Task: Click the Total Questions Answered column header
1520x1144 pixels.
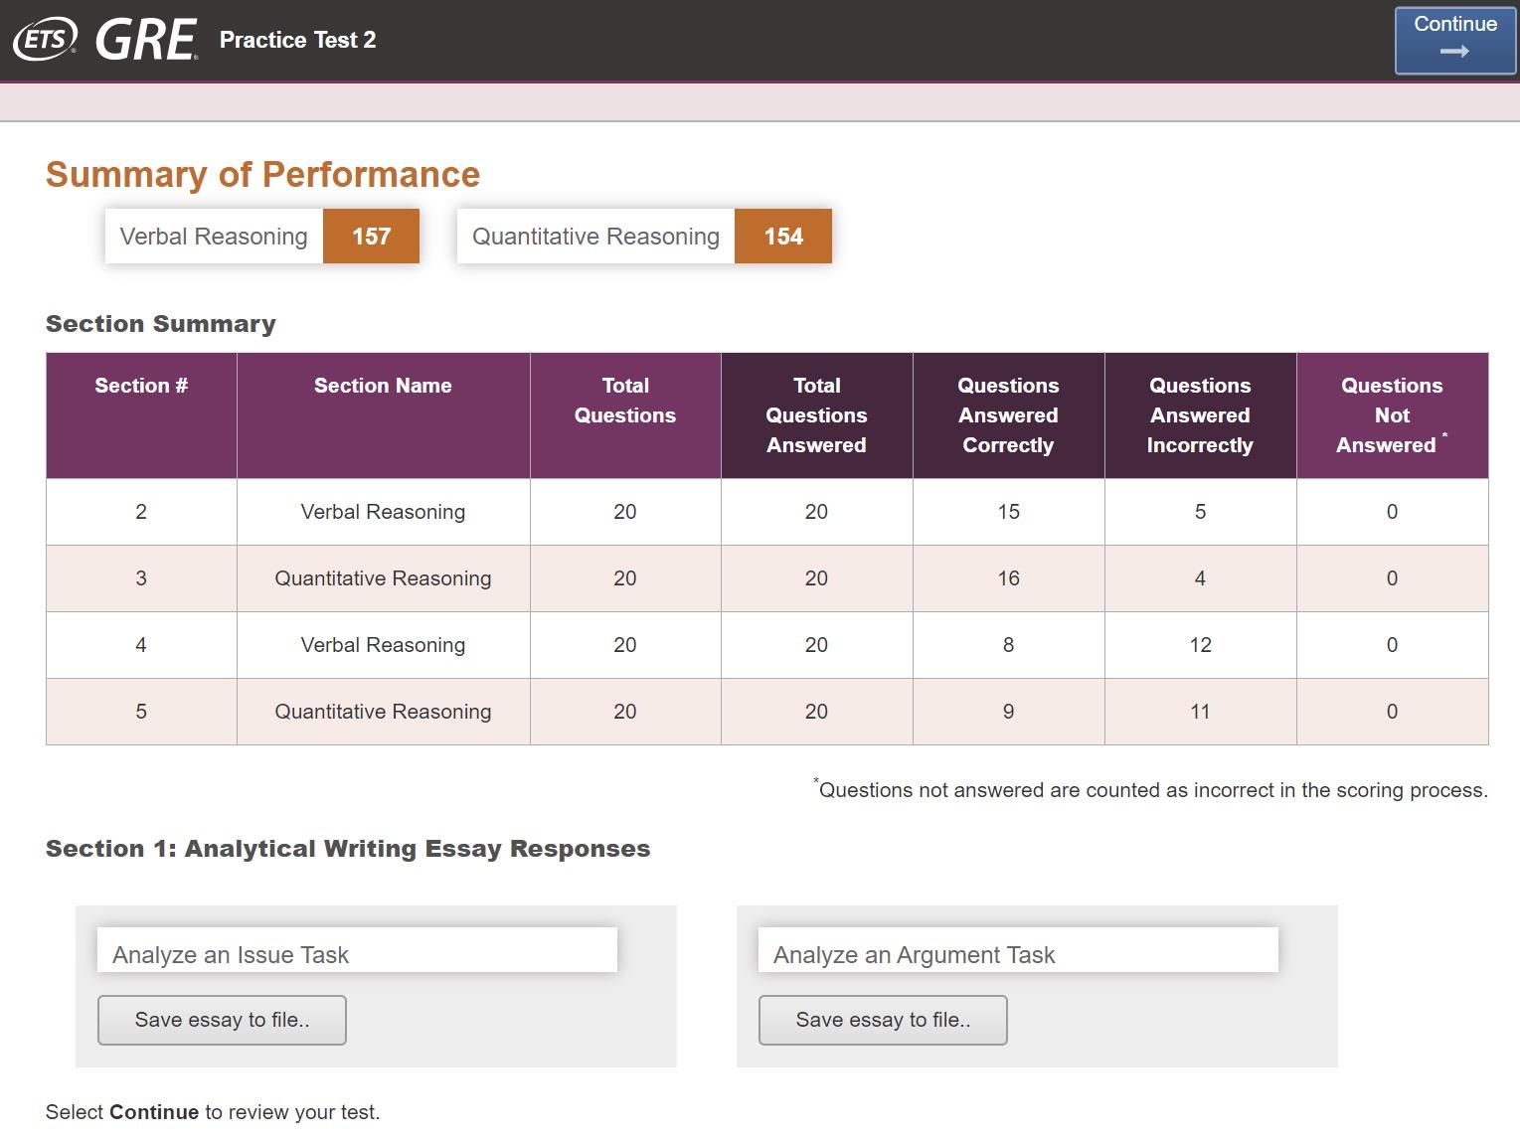Action: [816, 415]
